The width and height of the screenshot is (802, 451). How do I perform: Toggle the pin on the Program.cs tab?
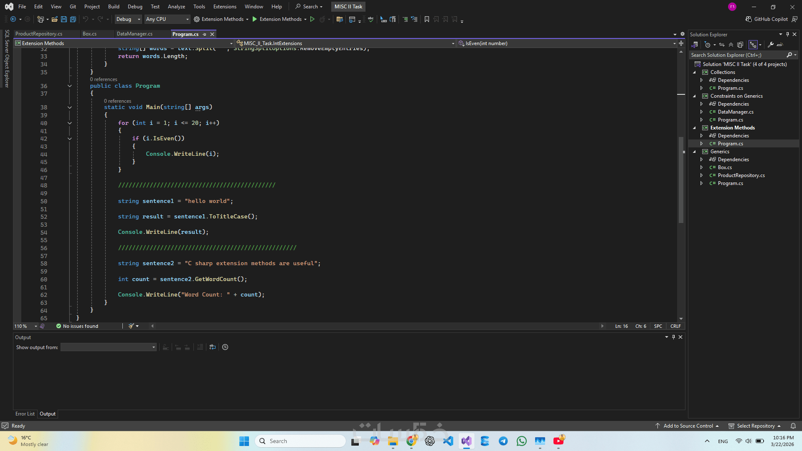pyautogui.click(x=205, y=34)
